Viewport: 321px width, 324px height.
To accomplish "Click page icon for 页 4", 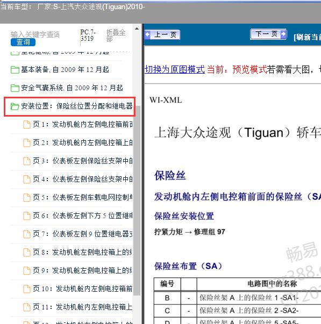I will coord(27,179).
